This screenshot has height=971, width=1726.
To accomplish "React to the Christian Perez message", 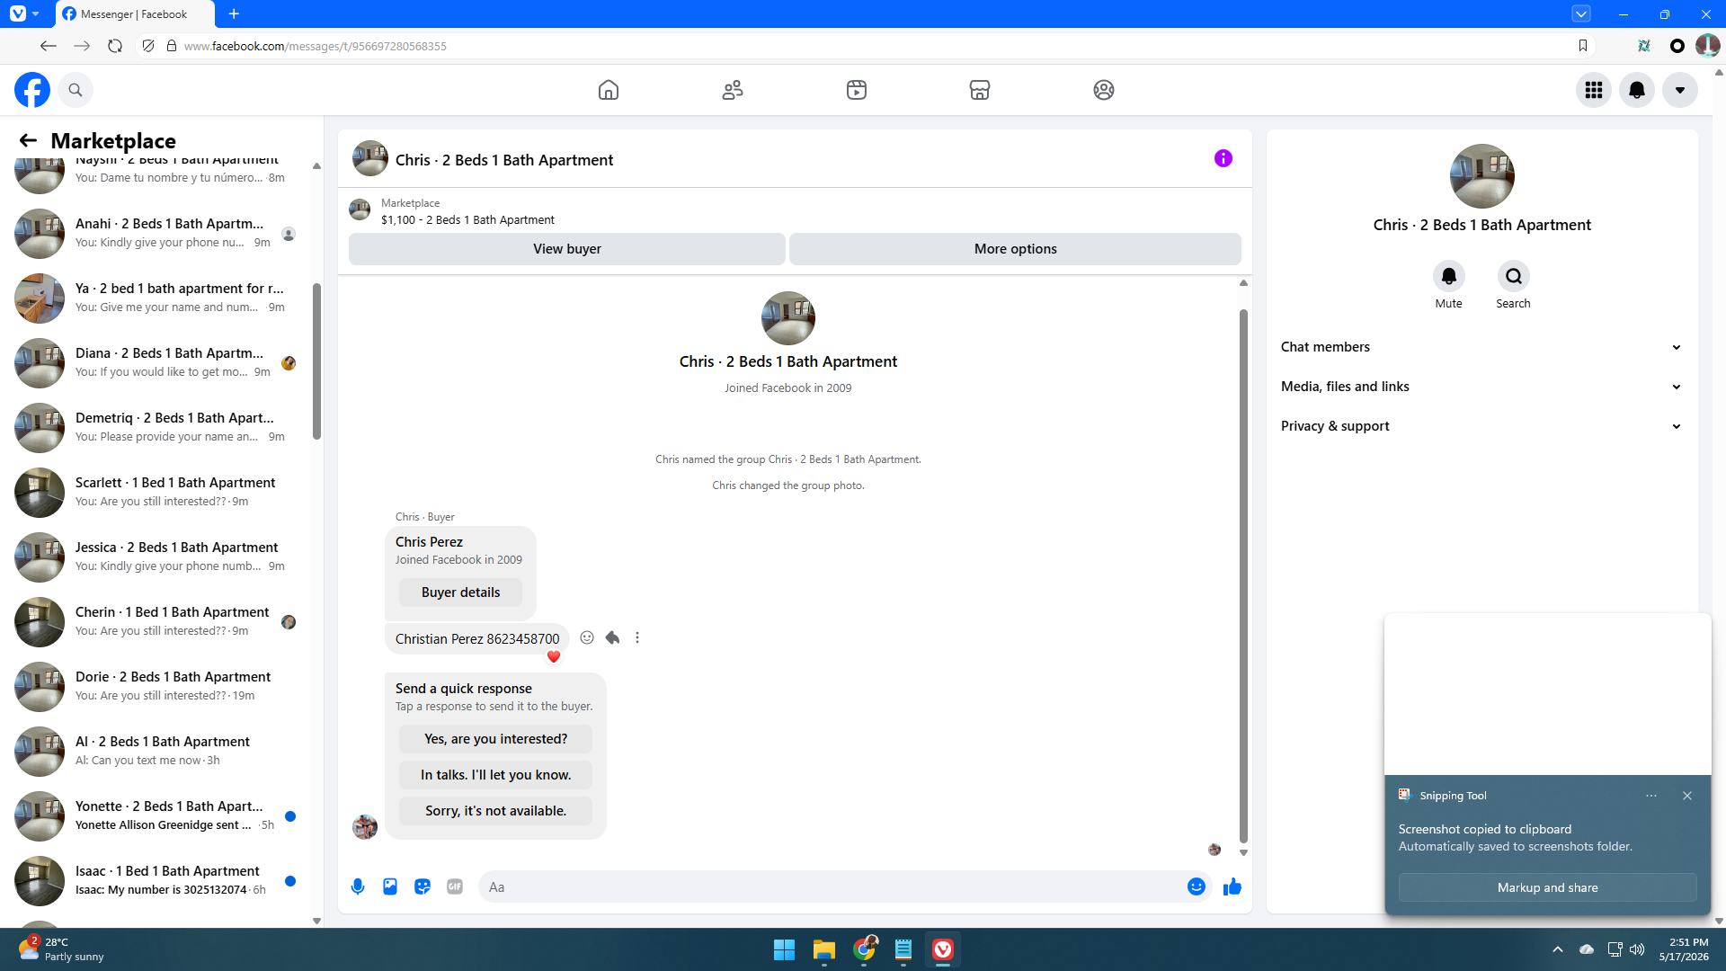I will [587, 638].
